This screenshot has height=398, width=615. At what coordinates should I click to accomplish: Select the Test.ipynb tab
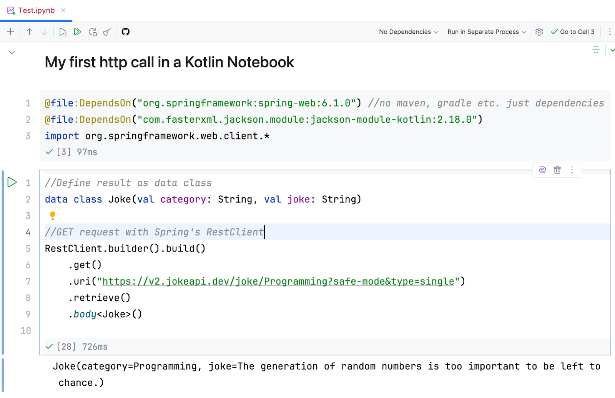[x=36, y=10]
